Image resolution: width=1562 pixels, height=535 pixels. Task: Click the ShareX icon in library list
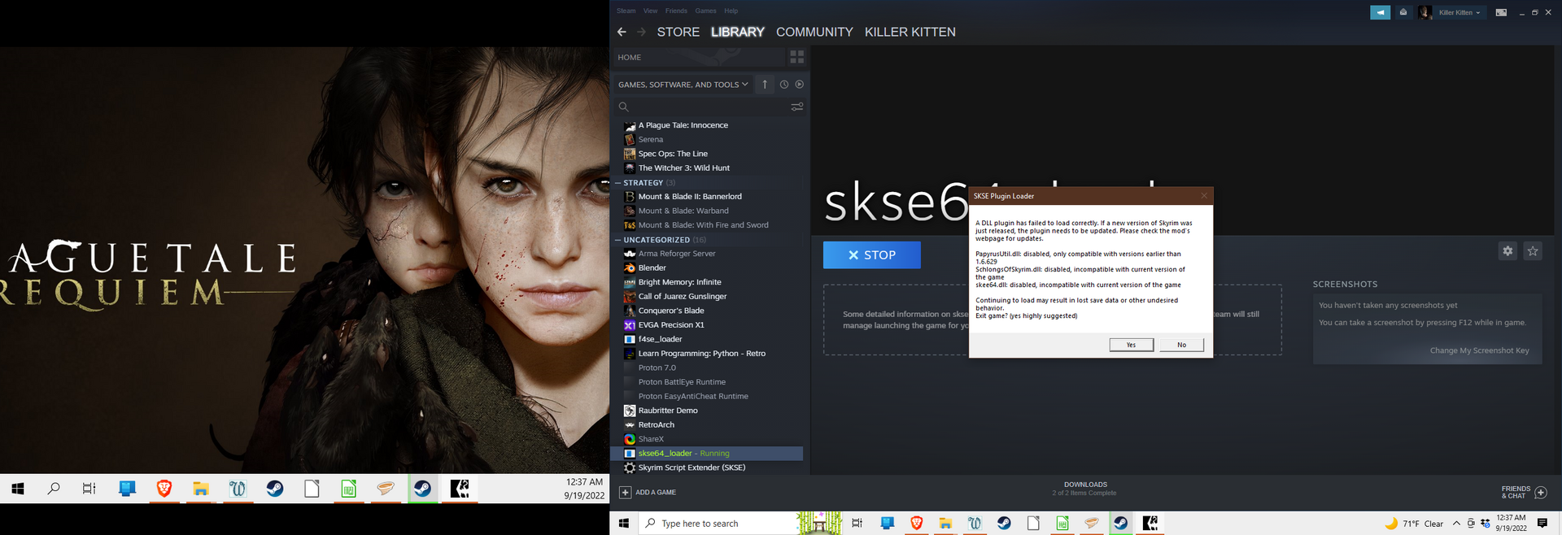pos(629,439)
